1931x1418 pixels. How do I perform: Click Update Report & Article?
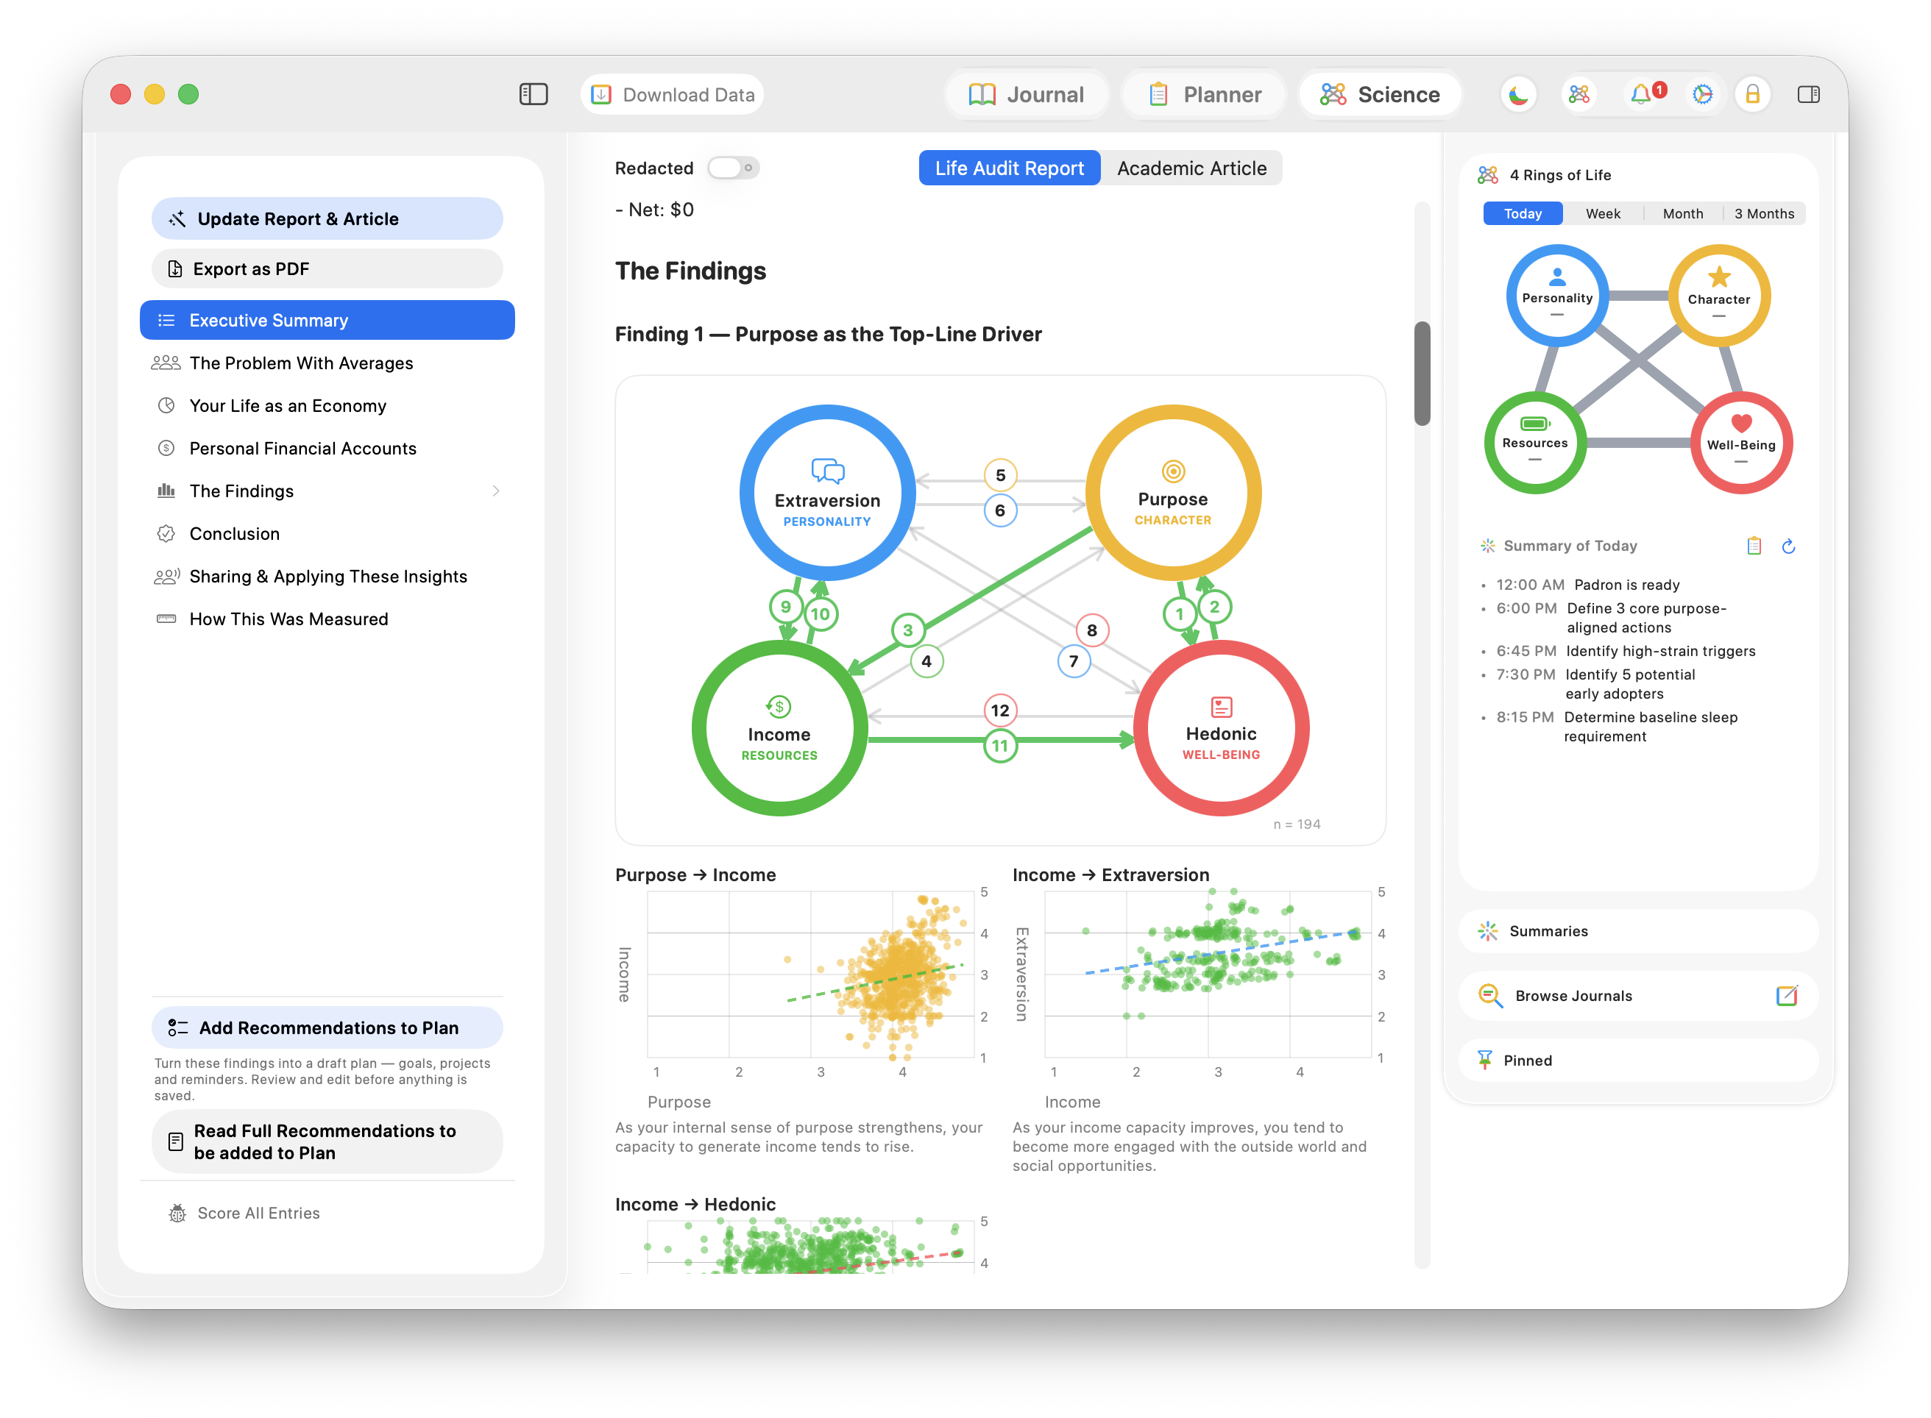(327, 219)
